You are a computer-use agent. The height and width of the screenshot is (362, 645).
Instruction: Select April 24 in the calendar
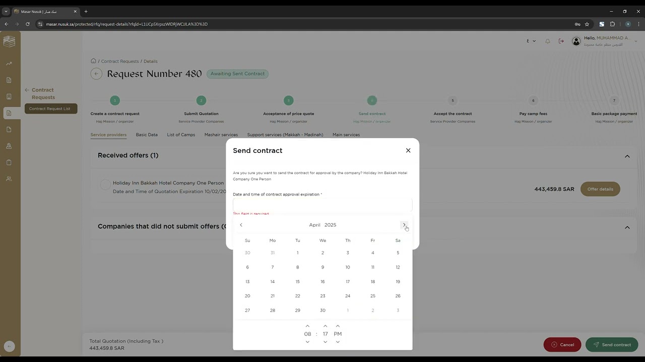(348, 296)
